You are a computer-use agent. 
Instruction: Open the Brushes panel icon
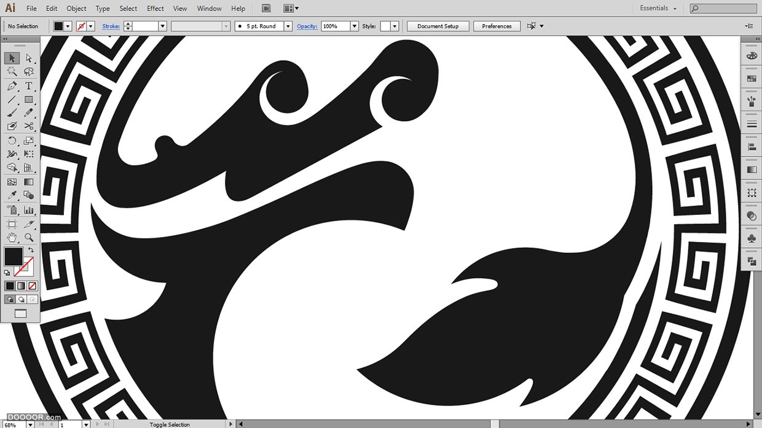tap(752, 101)
